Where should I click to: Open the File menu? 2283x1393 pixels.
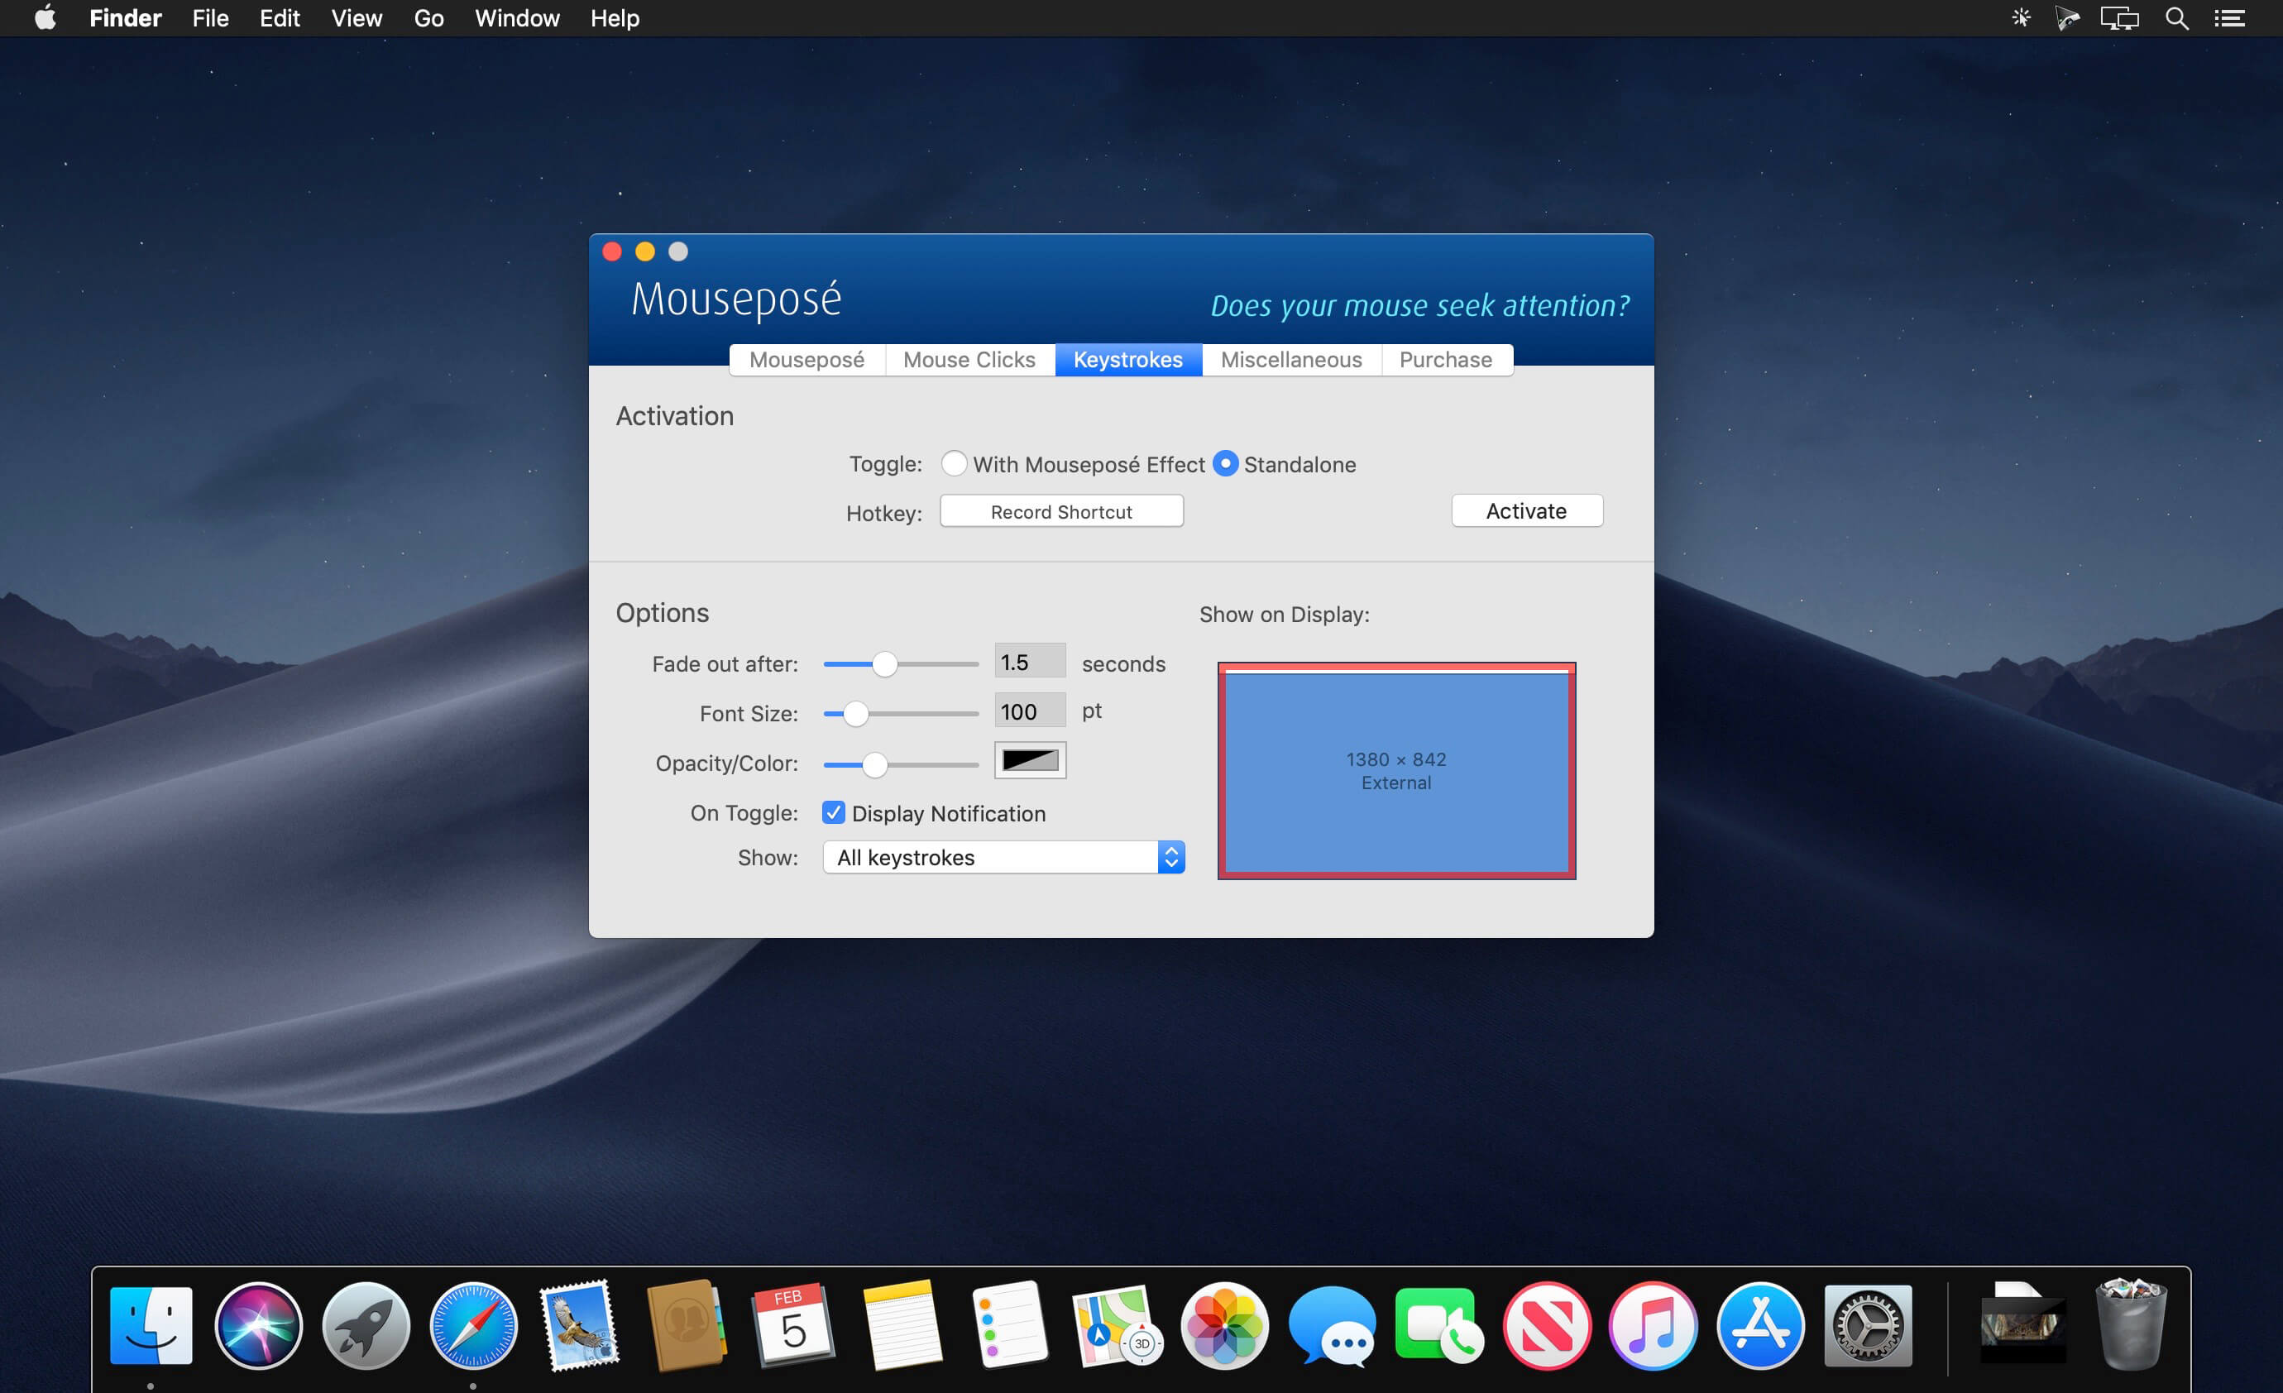[210, 18]
